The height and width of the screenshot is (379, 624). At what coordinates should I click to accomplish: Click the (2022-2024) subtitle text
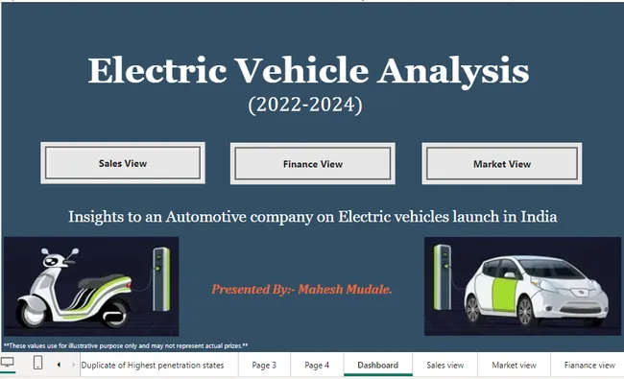click(x=305, y=105)
